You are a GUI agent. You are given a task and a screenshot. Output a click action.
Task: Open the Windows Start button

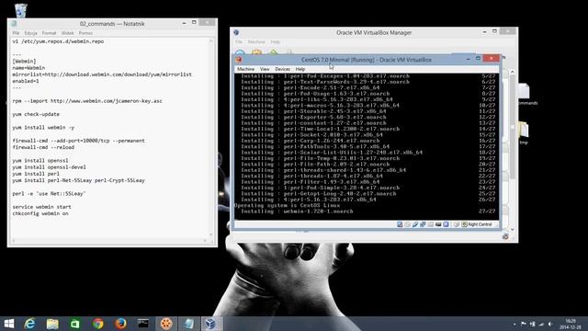click(x=8, y=324)
